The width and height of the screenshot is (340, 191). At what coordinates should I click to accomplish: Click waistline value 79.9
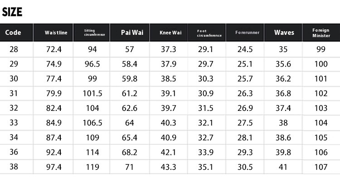pyautogui.click(x=54, y=93)
